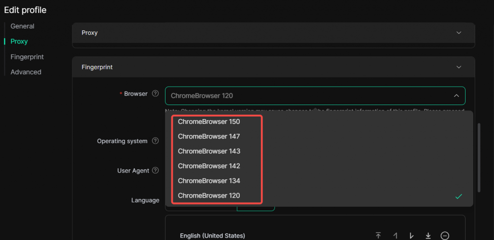This screenshot has width=494, height=240.
Task: Go to Fingerprint in the sidebar
Action: tap(27, 57)
